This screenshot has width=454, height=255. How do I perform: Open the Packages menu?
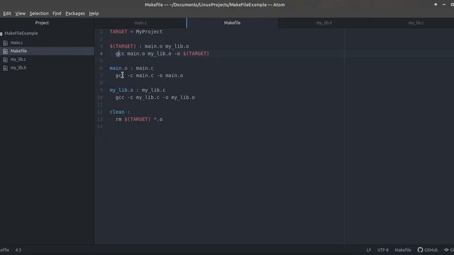pos(75,13)
